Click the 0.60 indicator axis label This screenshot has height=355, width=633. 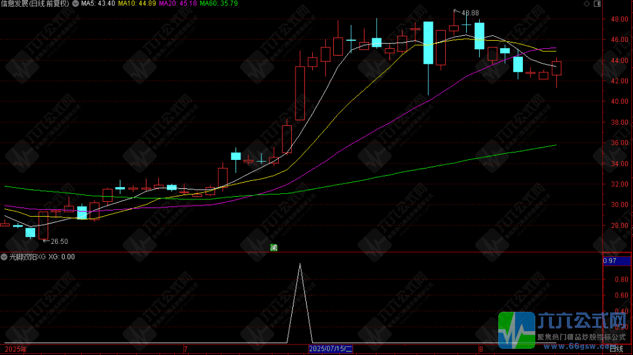tap(621, 296)
